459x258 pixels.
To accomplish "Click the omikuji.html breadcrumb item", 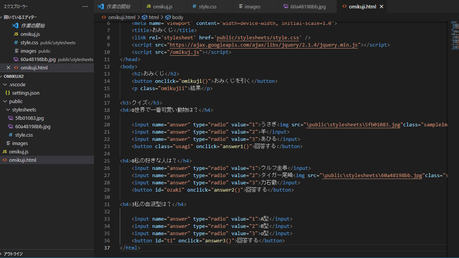I will coord(121,17).
